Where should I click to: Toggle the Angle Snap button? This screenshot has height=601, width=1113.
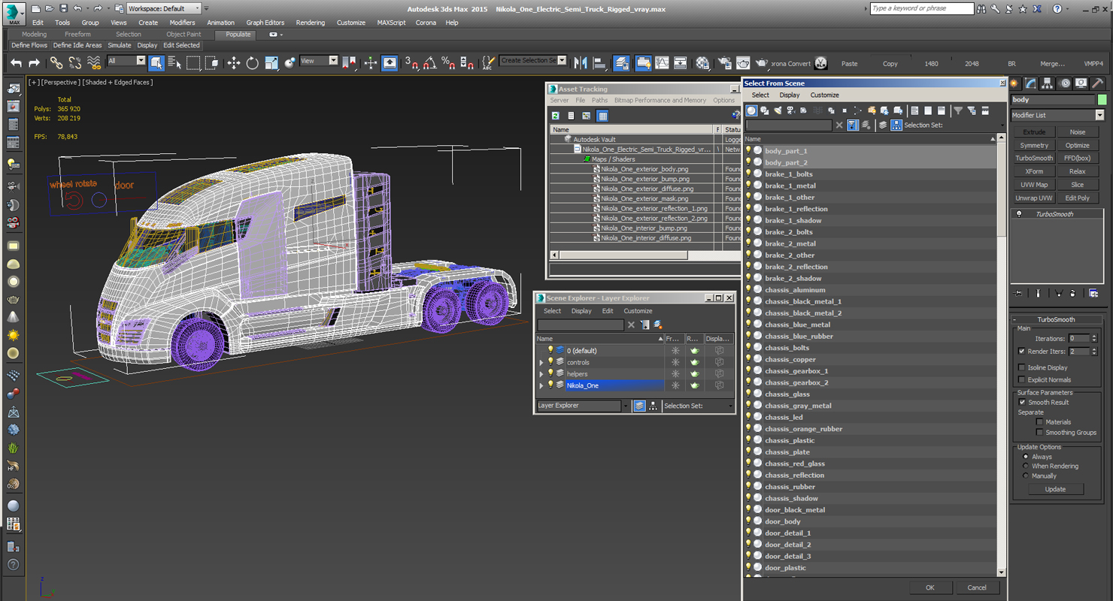(x=429, y=63)
